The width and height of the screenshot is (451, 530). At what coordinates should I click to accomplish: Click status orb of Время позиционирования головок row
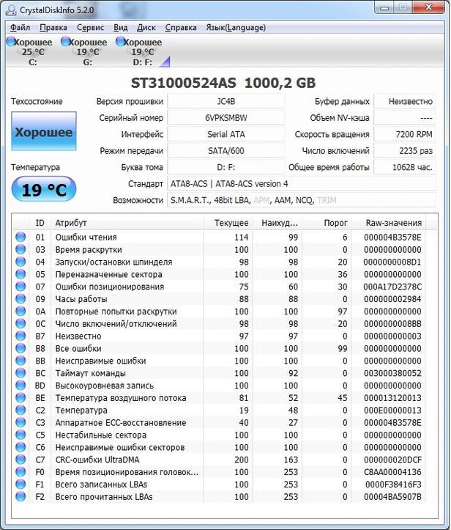(x=20, y=471)
